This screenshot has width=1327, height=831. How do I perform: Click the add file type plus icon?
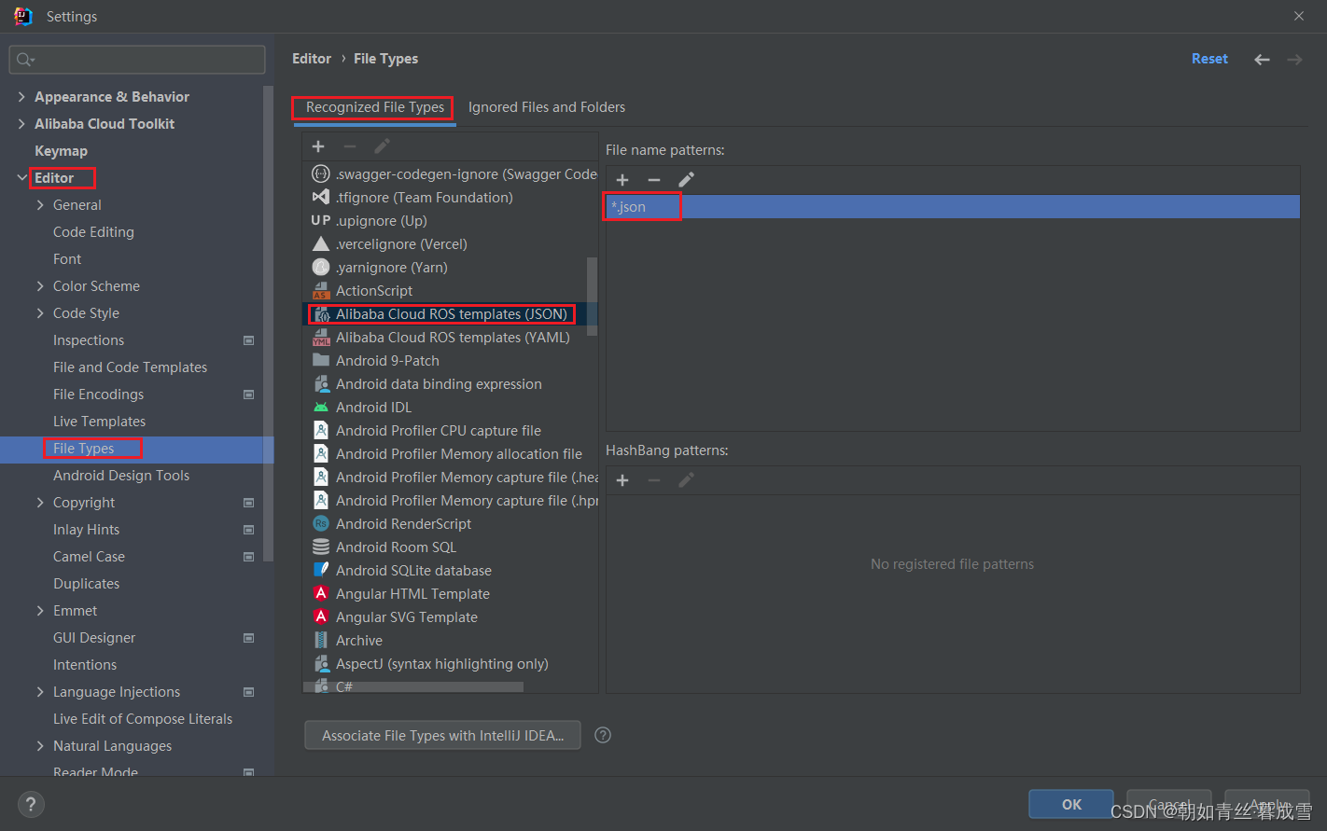tap(318, 146)
